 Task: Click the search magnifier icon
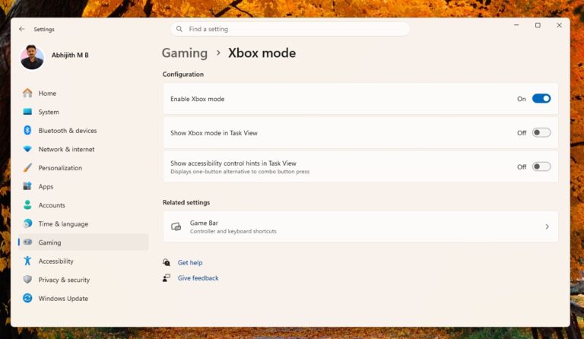click(x=179, y=29)
